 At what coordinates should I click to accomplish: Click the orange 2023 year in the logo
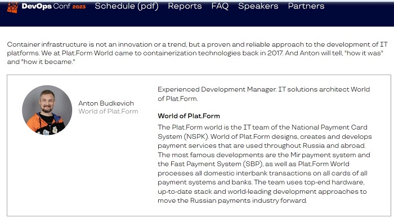[x=79, y=7]
